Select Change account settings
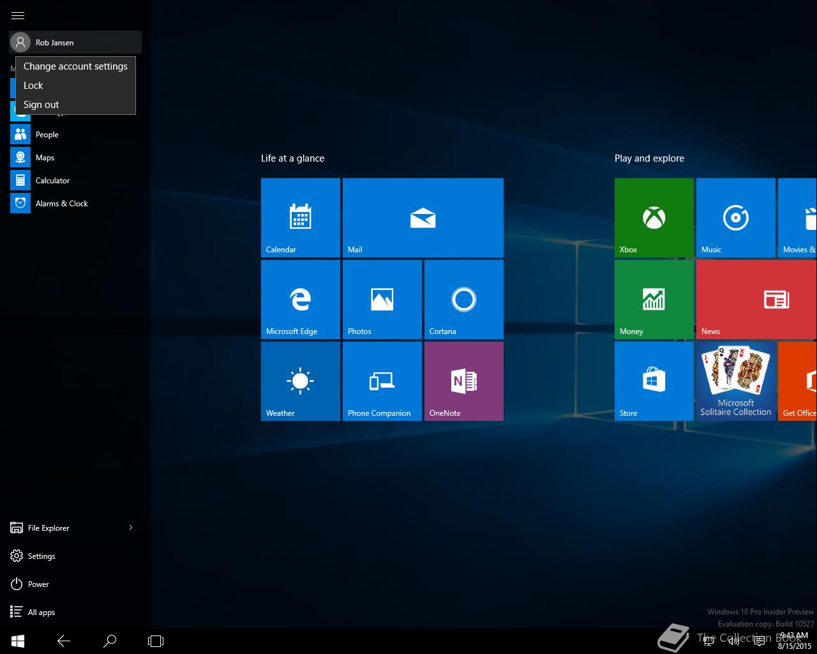This screenshot has width=817, height=654. point(75,66)
